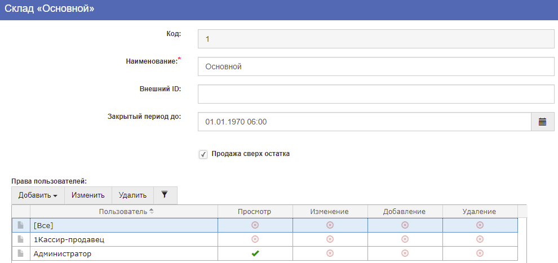This screenshot has width=558, height=263.
Task: Toggle Просмотр permission for [Все]
Action: point(255,225)
